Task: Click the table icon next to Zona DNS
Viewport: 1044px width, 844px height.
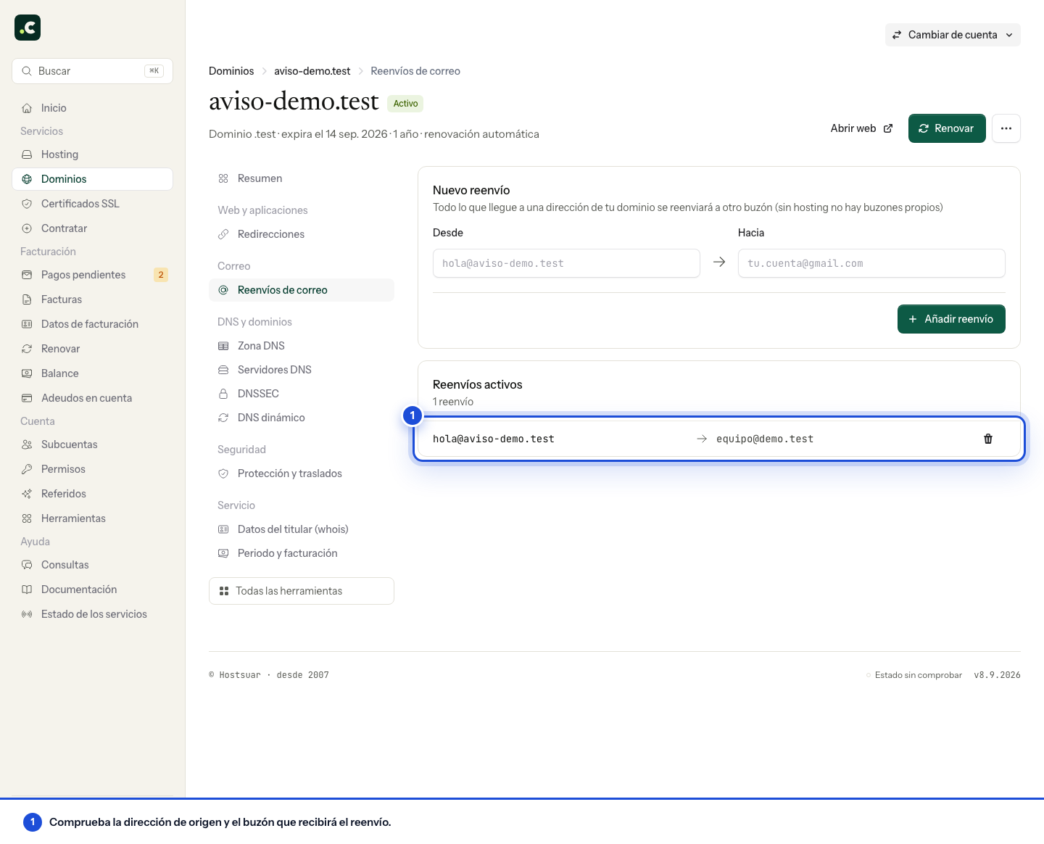Action: [223, 346]
